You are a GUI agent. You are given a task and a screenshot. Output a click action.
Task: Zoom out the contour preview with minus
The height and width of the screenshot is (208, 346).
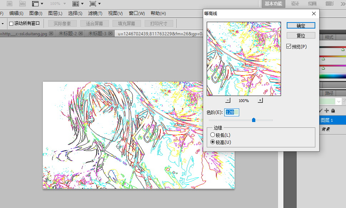(x=228, y=100)
